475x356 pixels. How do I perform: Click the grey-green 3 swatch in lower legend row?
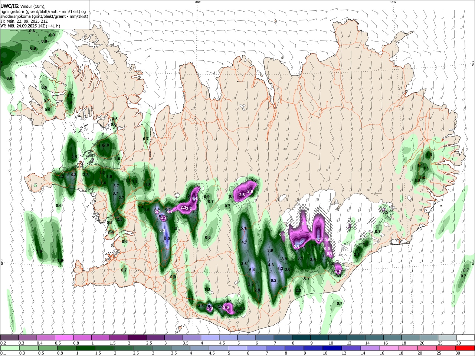pos(161,348)
